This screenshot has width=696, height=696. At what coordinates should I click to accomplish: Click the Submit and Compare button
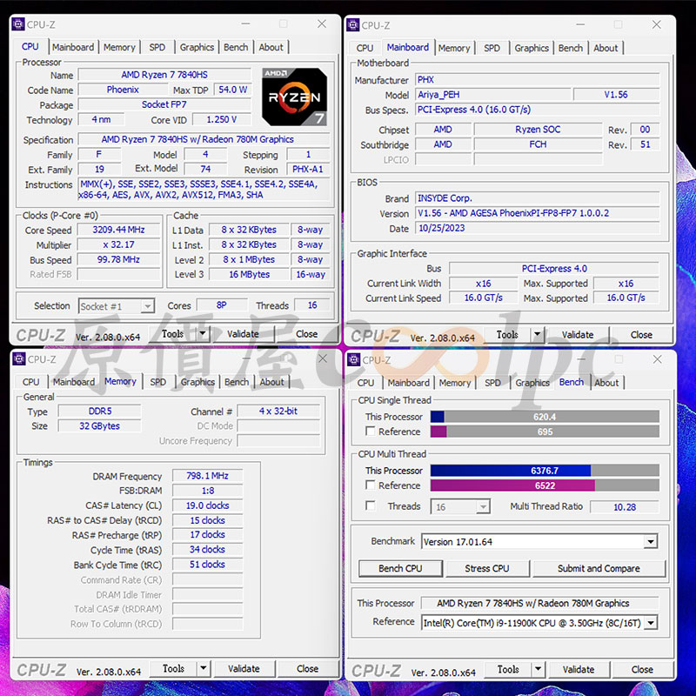599,568
